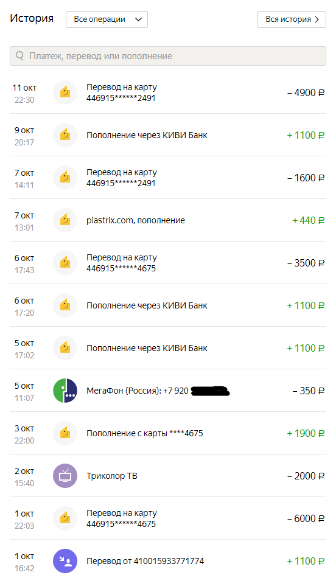The image size is (336, 578).
Task: Open Вся история full history button
Action: point(292,19)
